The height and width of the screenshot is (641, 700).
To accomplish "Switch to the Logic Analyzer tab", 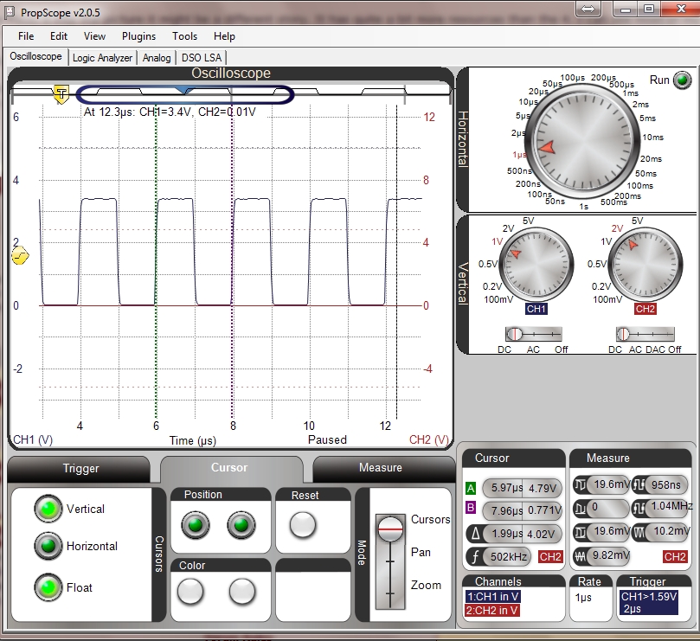I will (x=102, y=58).
